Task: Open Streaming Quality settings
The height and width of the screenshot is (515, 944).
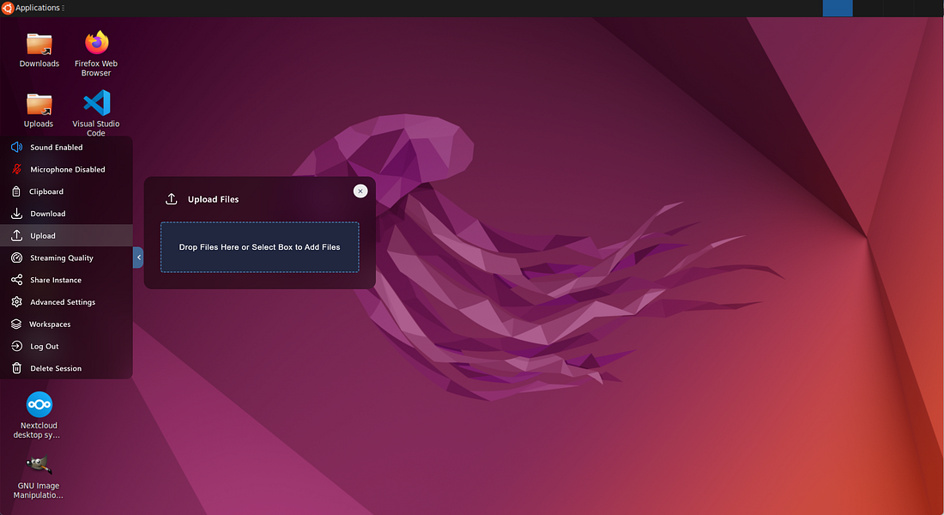Action: point(66,257)
